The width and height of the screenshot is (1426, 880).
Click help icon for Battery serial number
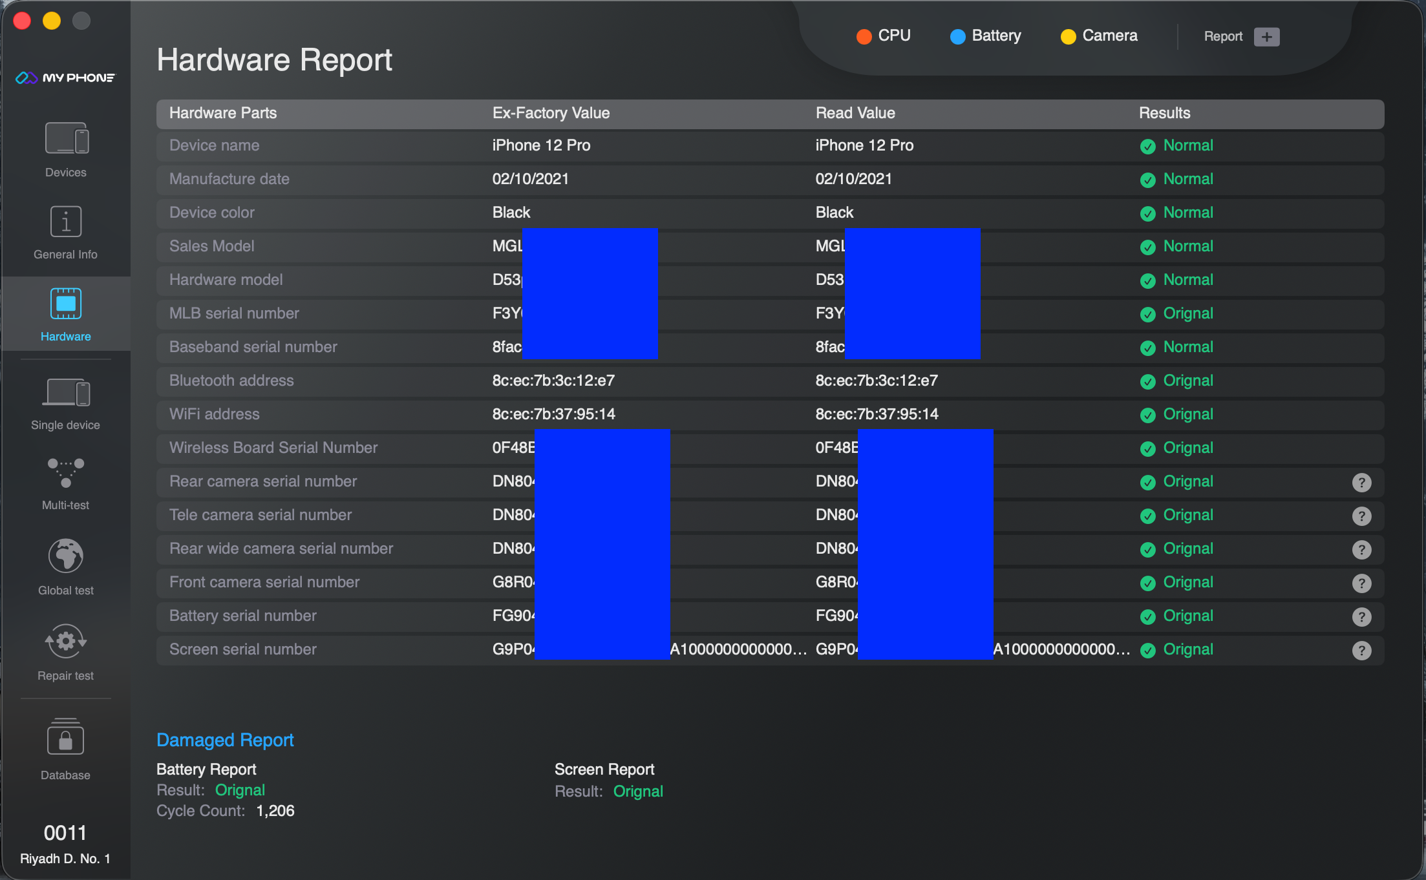1361,616
